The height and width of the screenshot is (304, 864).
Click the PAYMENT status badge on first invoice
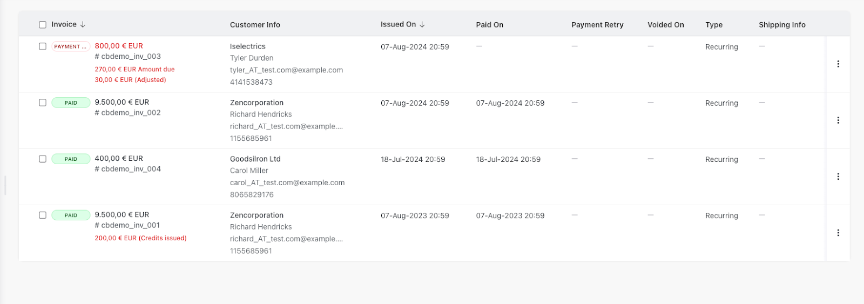tap(71, 46)
